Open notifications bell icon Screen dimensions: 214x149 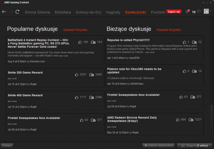187,12
